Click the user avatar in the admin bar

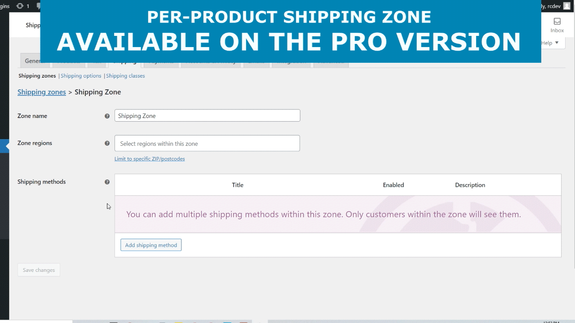567,6
